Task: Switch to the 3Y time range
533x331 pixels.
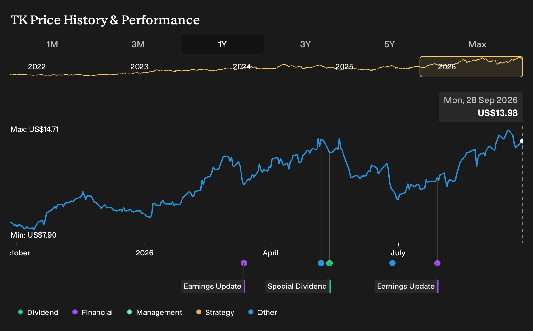Action: pos(305,44)
